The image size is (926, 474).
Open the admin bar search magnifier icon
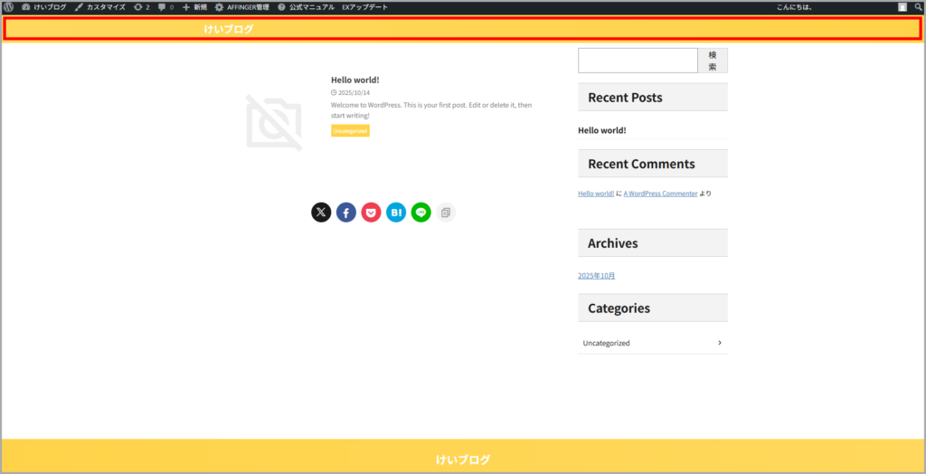coord(918,7)
